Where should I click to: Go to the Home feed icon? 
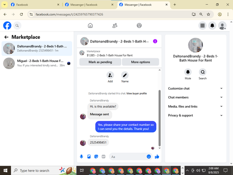[90, 26]
